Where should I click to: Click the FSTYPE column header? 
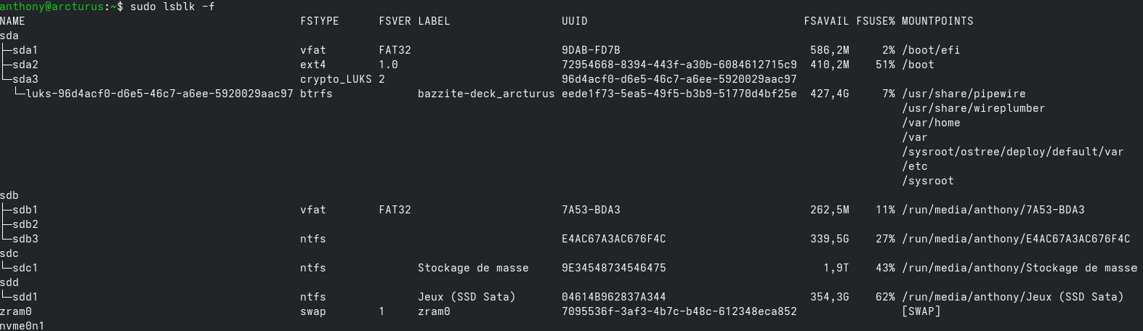[x=320, y=21]
